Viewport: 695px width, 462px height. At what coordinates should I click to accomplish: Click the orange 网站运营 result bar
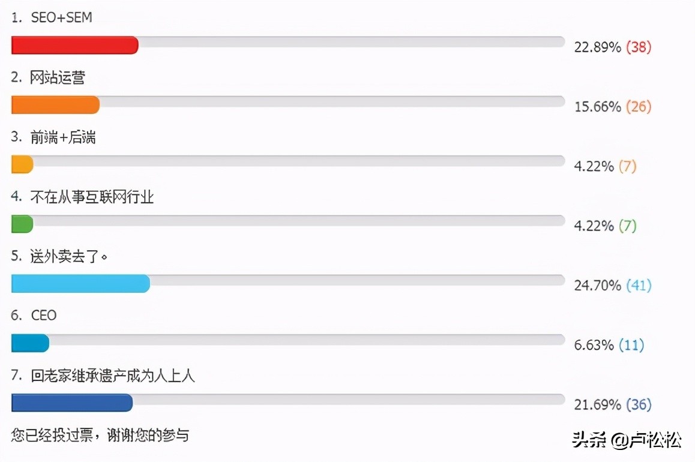point(55,105)
